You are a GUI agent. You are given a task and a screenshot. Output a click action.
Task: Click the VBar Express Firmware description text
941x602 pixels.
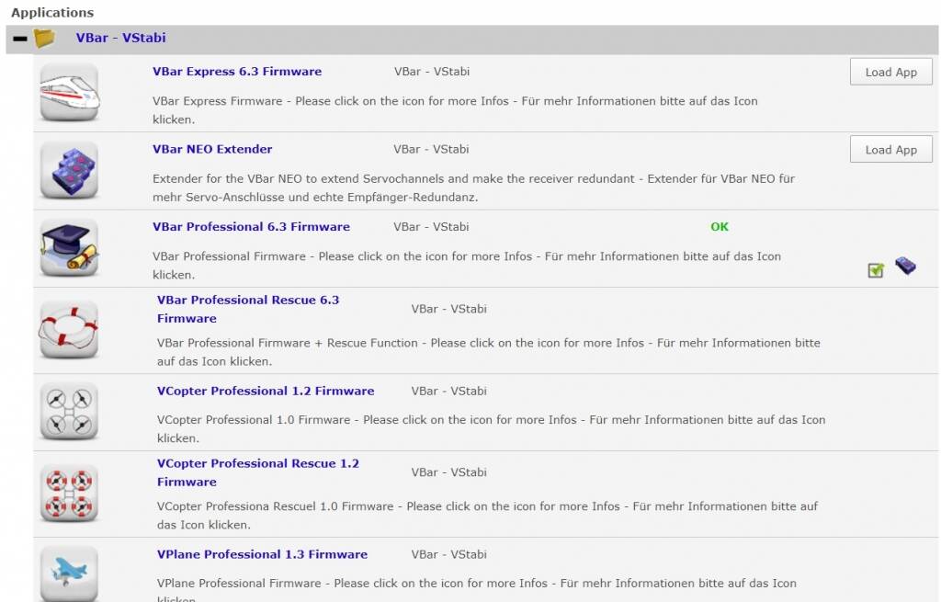(x=455, y=110)
